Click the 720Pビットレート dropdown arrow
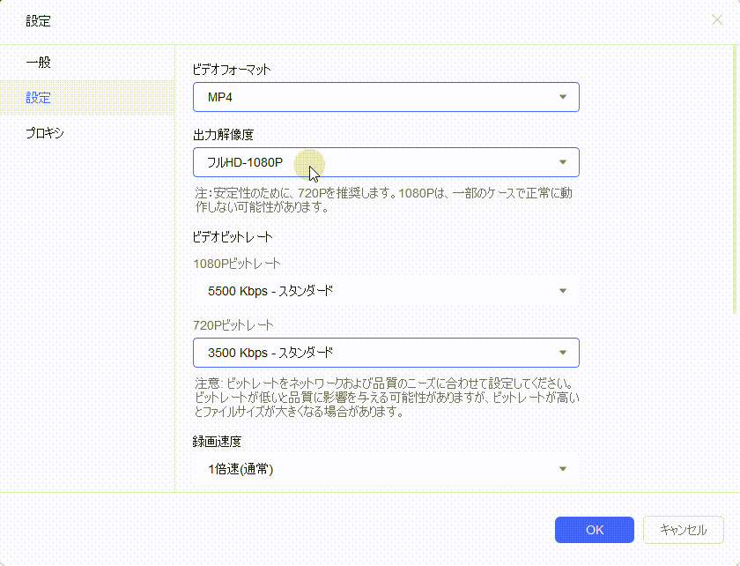The height and width of the screenshot is (566, 740). tap(563, 353)
